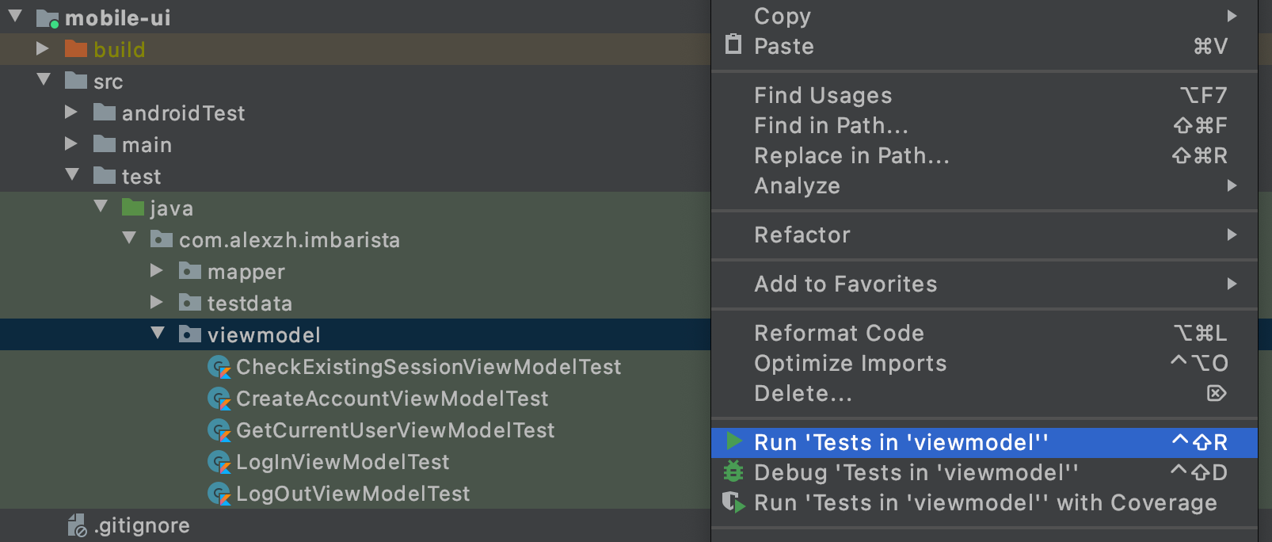Image resolution: width=1272 pixels, height=542 pixels.
Task: Click the Paste clipboard icon
Action: (734, 44)
